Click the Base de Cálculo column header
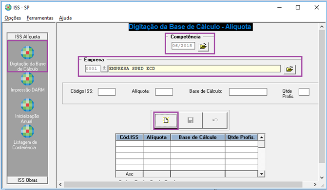The image size is (327, 190). point(198,137)
